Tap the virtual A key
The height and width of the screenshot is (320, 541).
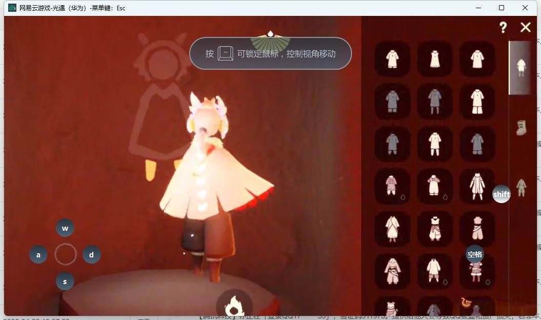coord(38,255)
